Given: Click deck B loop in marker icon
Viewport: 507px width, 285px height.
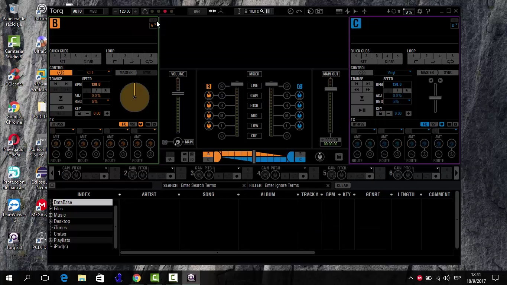Looking at the screenshot, I should tap(114, 62).
